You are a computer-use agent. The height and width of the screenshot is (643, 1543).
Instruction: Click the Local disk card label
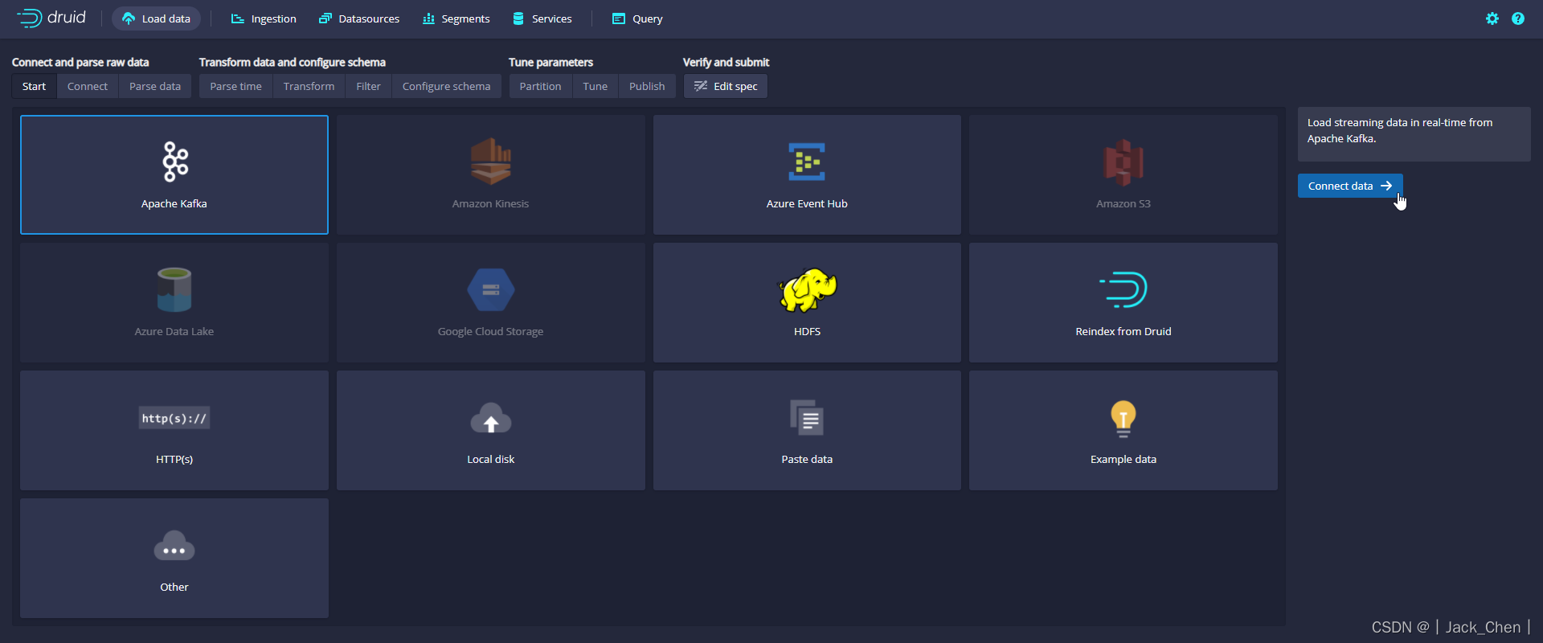(490, 459)
